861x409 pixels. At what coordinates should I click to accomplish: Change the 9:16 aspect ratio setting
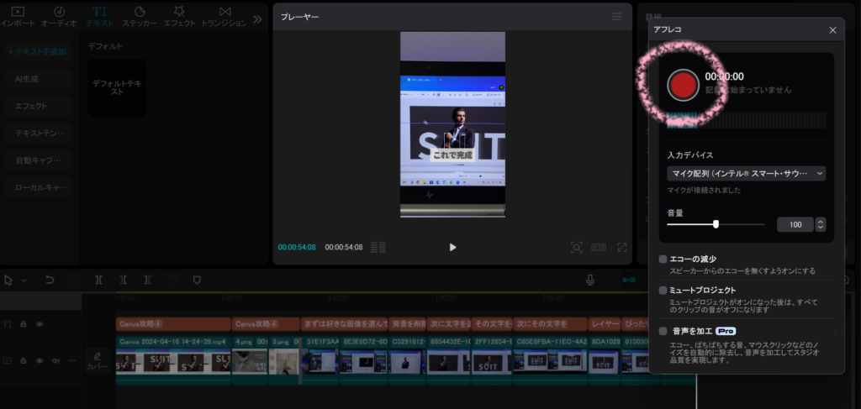[599, 247]
